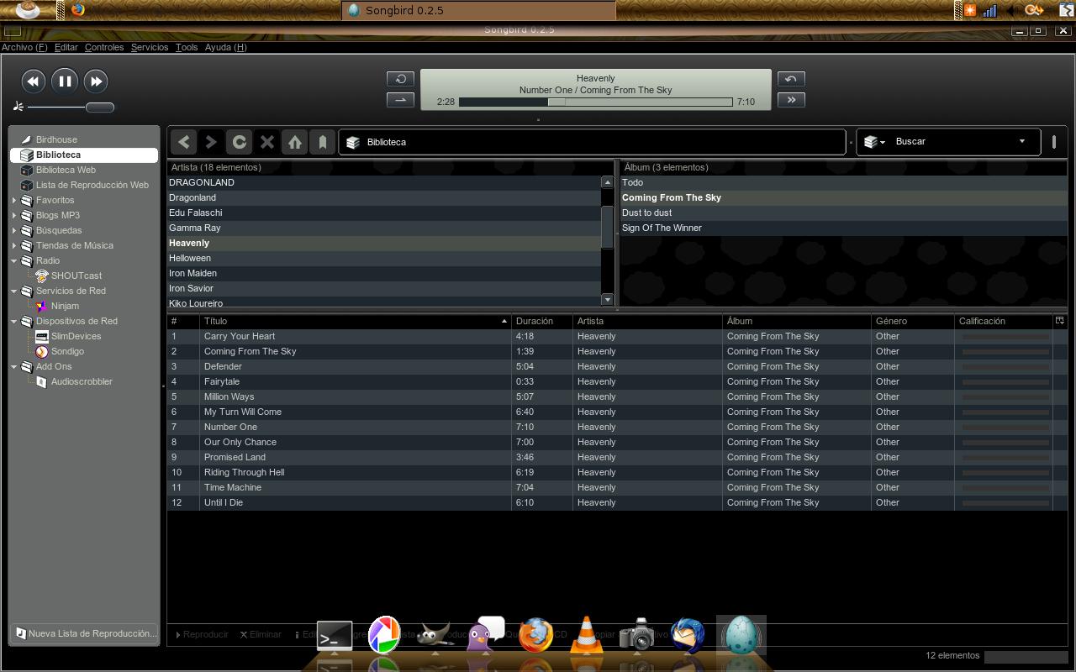1076x672 pixels.
Task: Go back to the previous track
Action: click(33, 81)
